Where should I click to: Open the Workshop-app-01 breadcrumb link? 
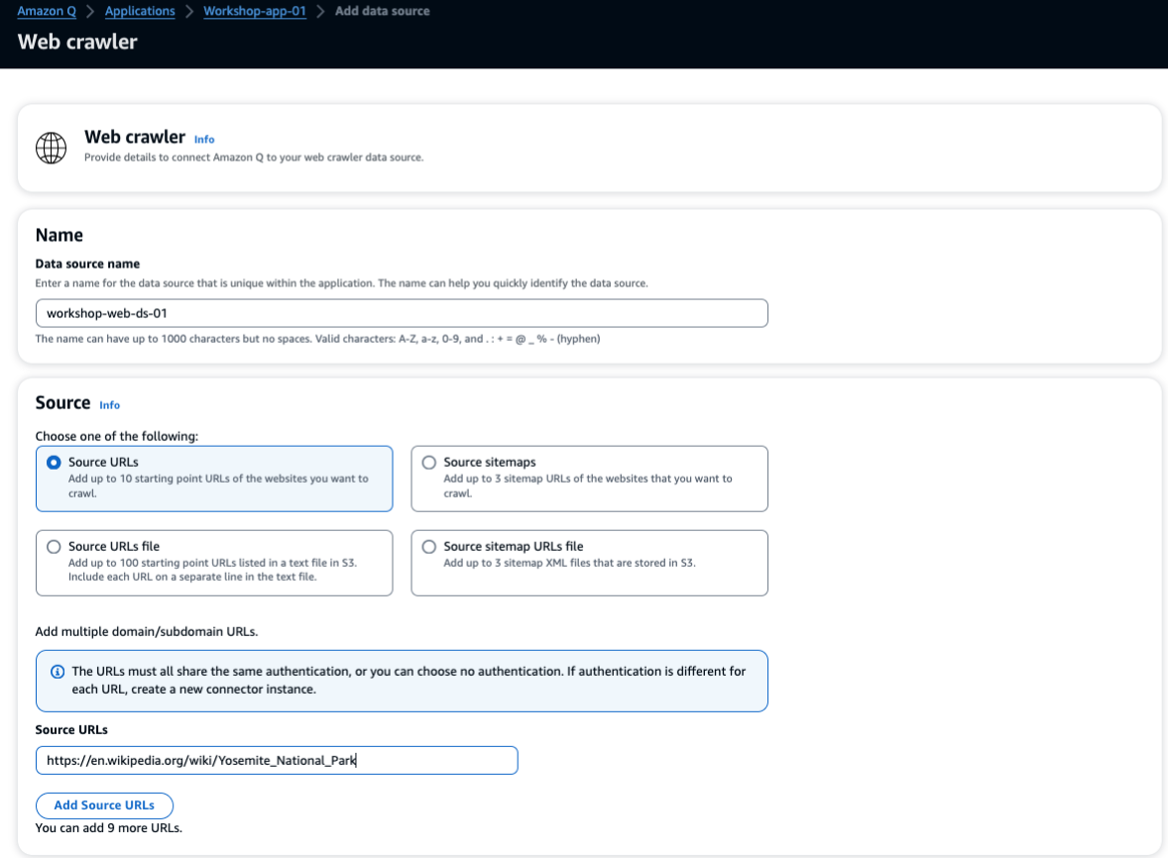(255, 11)
